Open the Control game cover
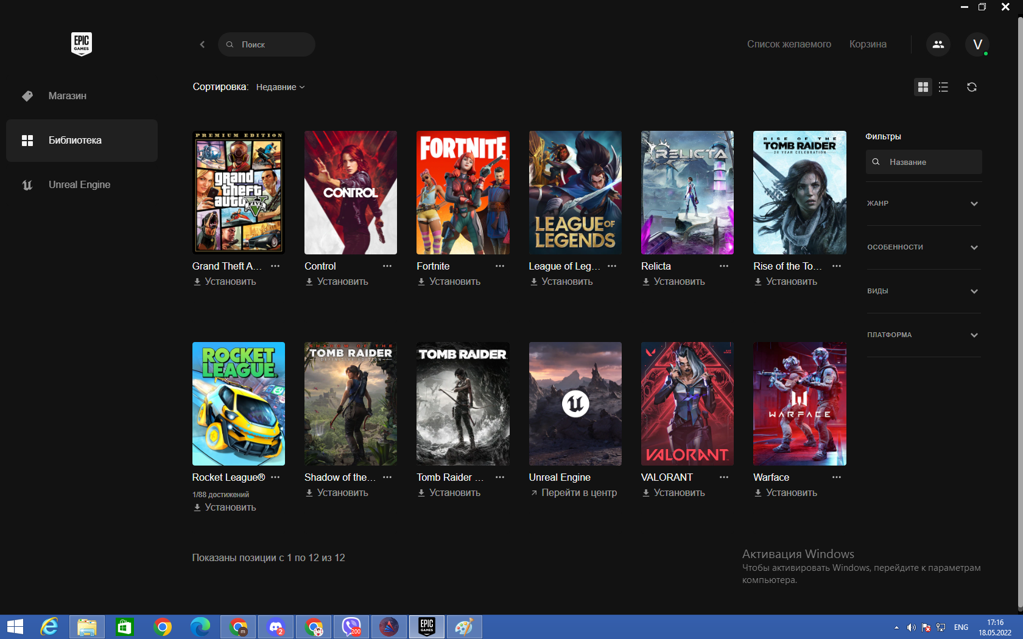 coord(351,192)
